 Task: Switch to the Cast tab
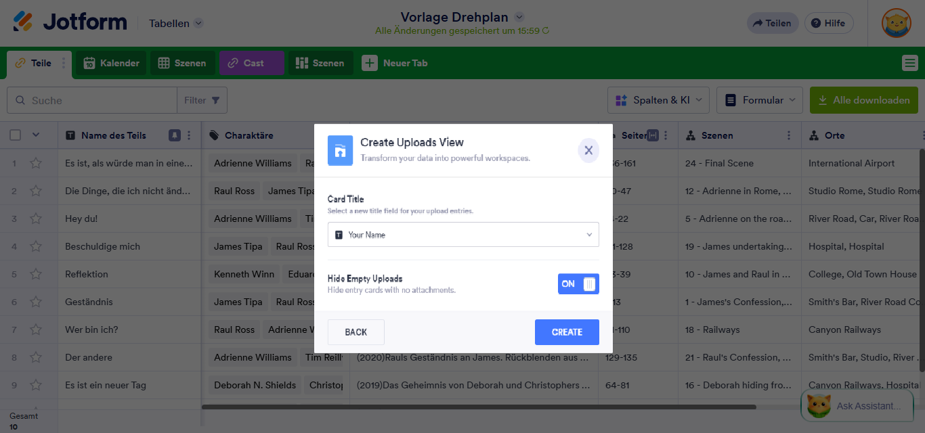click(251, 63)
